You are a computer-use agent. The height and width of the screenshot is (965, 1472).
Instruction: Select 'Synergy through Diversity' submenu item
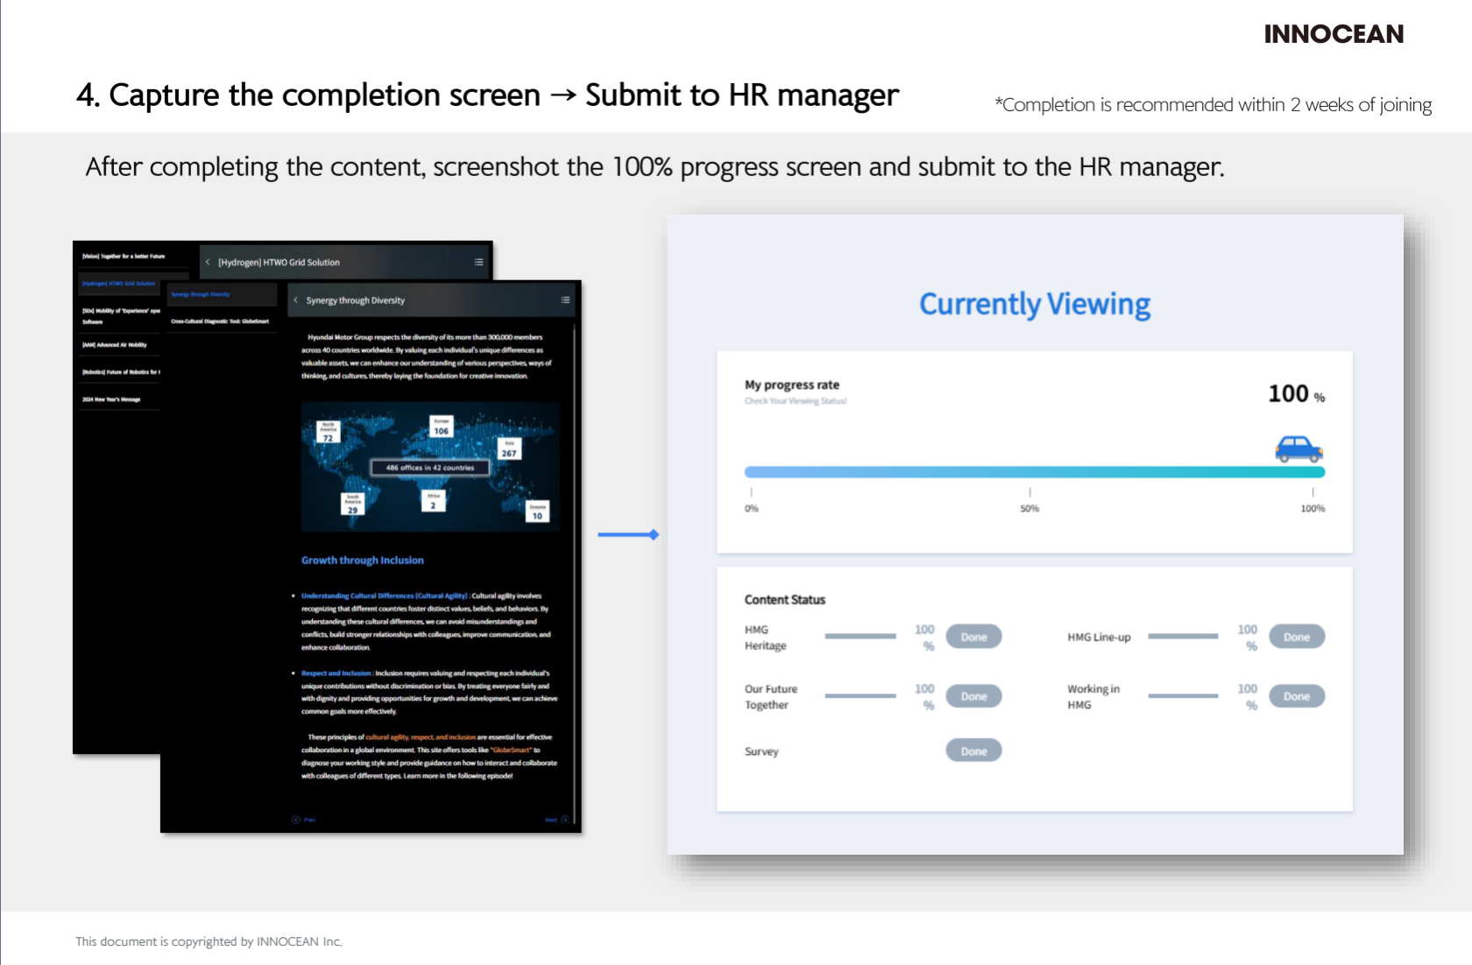201,294
